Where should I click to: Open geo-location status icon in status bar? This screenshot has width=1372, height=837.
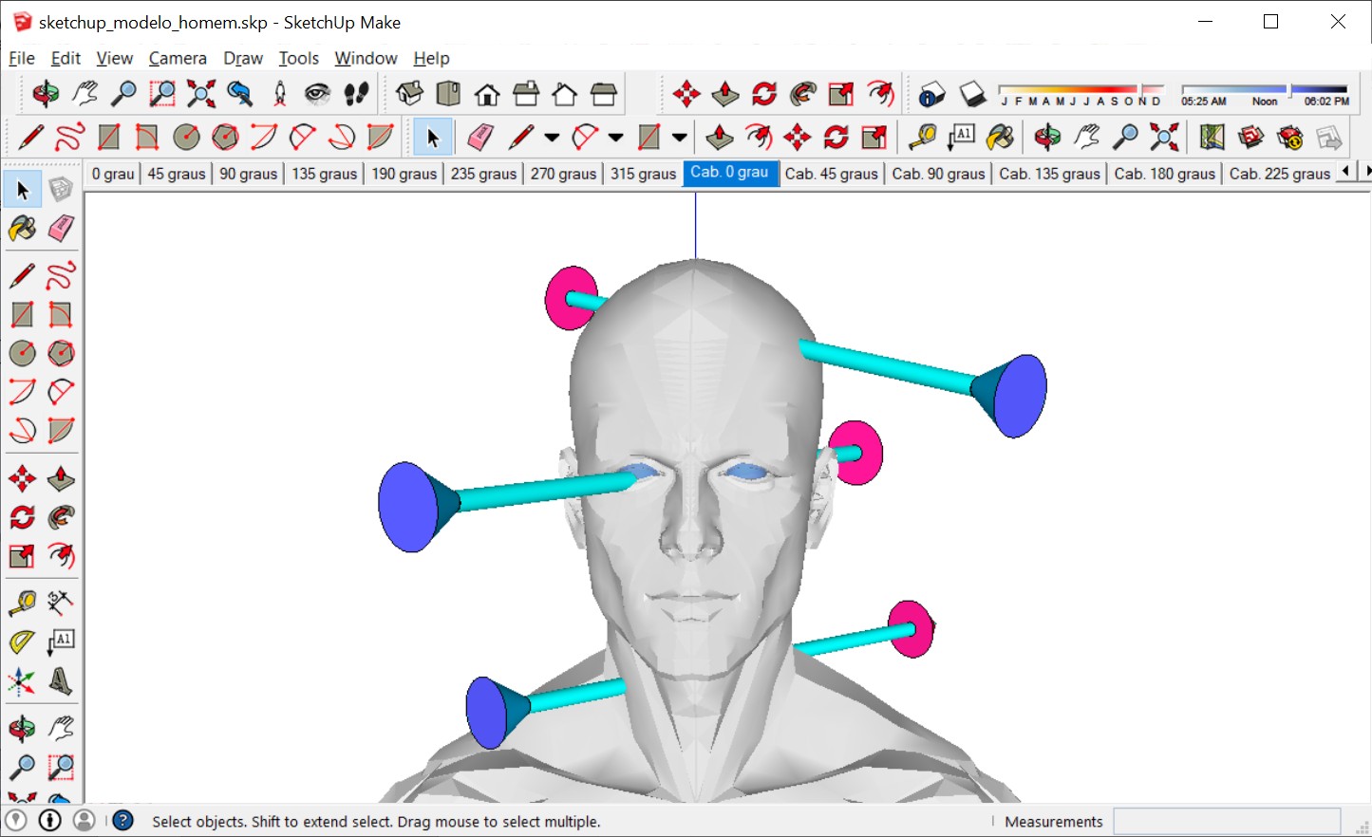tap(16, 821)
